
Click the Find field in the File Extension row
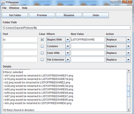[x=20, y=60]
